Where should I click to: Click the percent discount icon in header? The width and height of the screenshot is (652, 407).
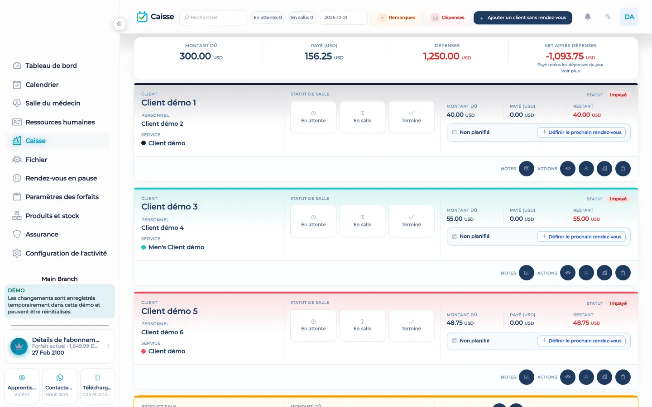(x=608, y=17)
